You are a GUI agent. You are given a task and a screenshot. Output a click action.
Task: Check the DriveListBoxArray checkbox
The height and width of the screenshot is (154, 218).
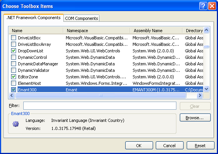pos(13,44)
